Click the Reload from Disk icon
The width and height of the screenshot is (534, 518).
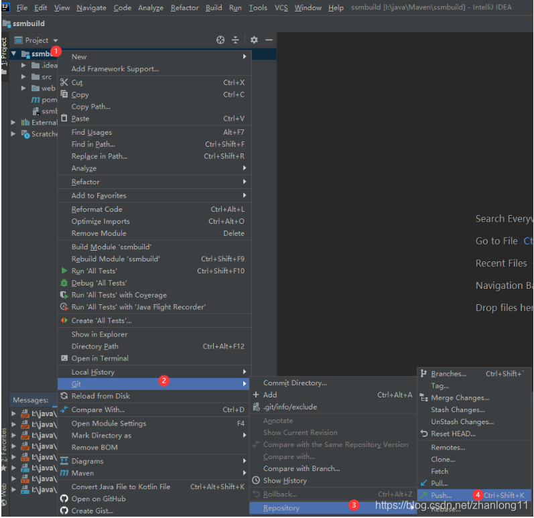[x=64, y=396]
